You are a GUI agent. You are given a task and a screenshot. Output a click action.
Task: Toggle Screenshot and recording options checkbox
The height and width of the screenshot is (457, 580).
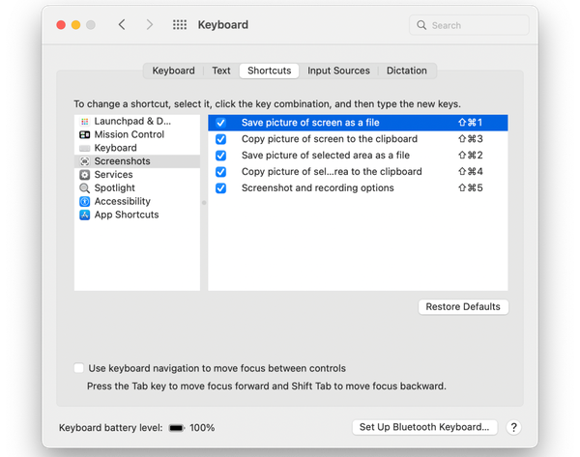pyautogui.click(x=221, y=187)
